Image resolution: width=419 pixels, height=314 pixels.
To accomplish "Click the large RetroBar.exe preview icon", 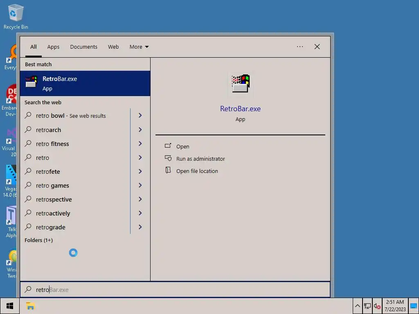I will [x=241, y=83].
